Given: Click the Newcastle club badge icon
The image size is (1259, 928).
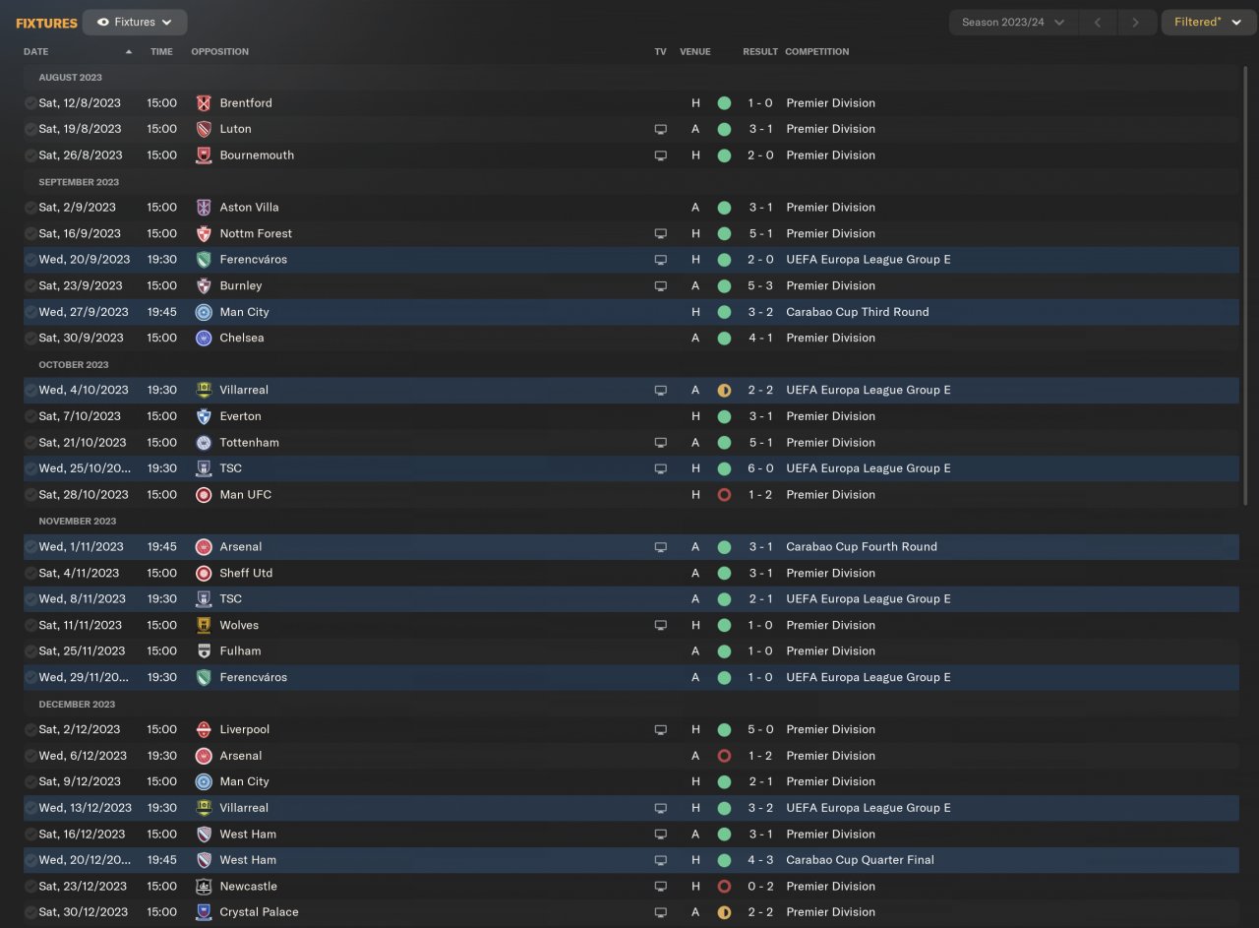Looking at the screenshot, I should pyautogui.click(x=204, y=887).
